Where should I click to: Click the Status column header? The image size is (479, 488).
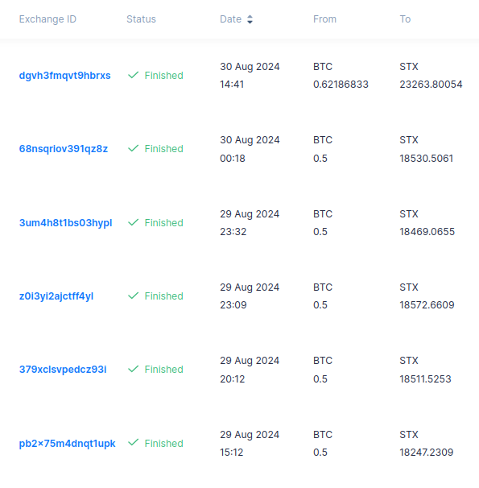coord(141,19)
